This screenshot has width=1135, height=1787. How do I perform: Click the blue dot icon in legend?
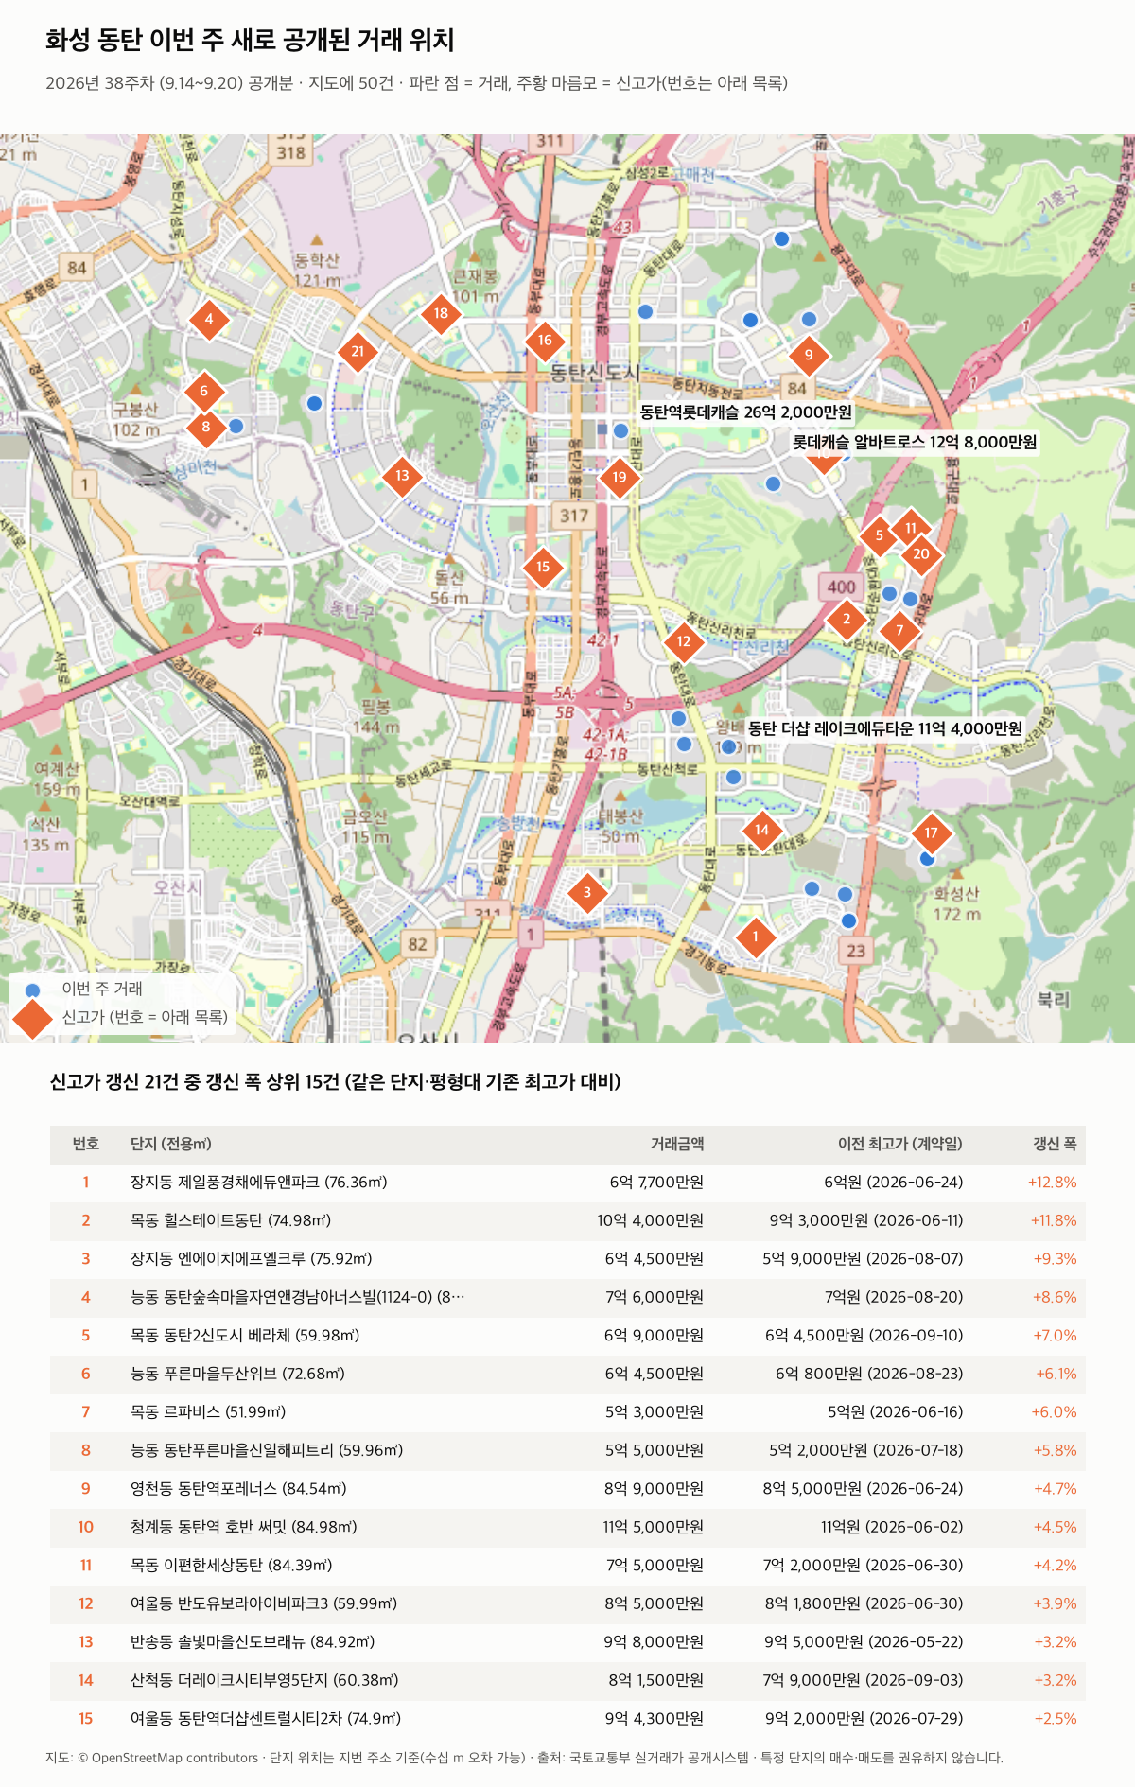pos(33,990)
